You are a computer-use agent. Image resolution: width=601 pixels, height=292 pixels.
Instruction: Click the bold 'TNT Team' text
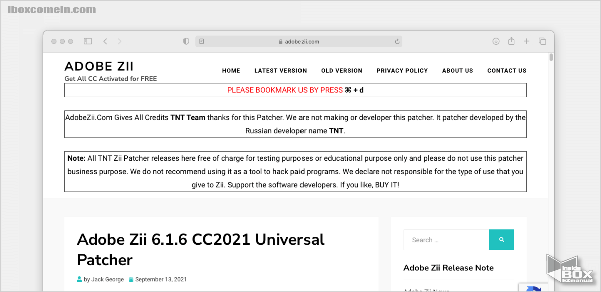[x=188, y=117]
